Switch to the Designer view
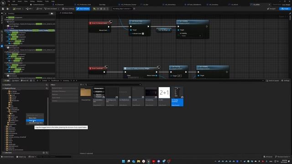Screen dimensions: 292x164 point(271,9)
